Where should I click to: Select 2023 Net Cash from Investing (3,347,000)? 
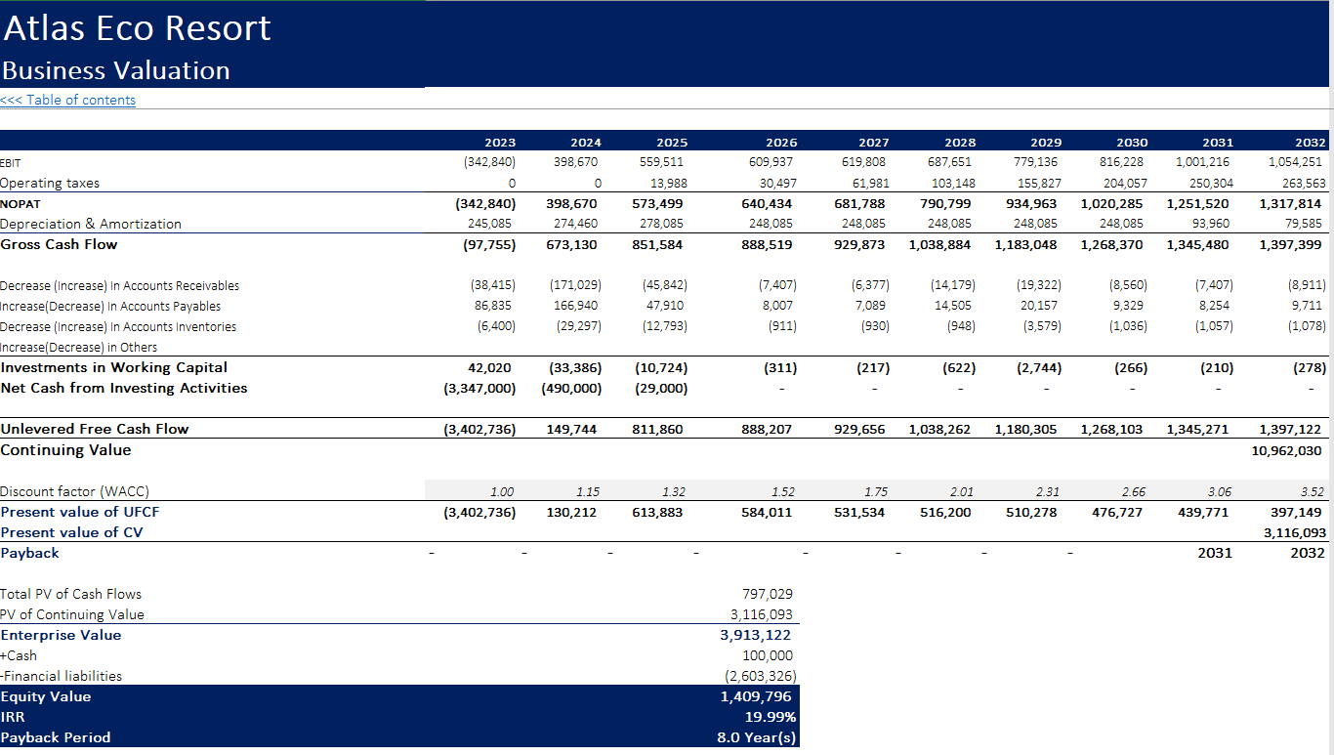pyautogui.click(x=479, y=388)
